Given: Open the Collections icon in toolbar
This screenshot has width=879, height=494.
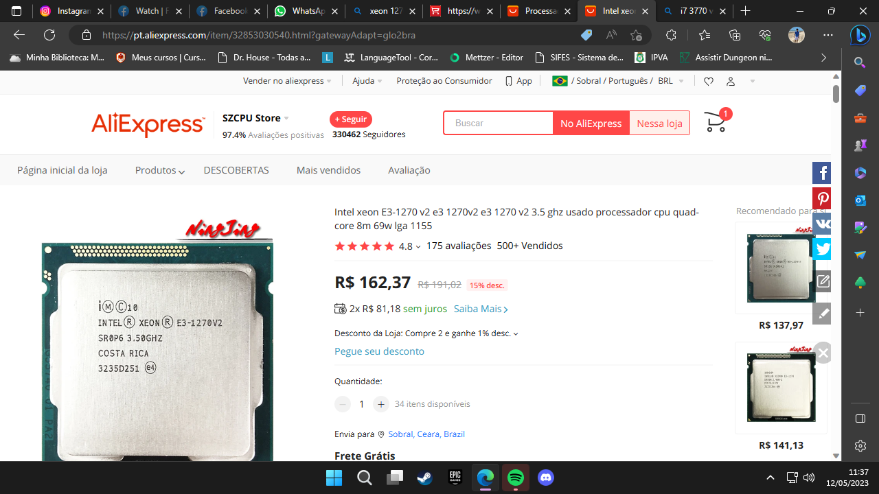Looking at the screenshot, I should 735,35.
